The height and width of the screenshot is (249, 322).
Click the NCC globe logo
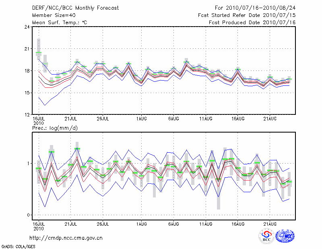285,236
